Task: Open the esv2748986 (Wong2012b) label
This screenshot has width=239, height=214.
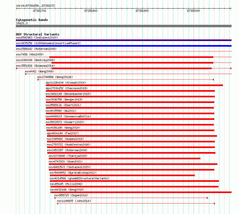Action: [x=55, y=77]
